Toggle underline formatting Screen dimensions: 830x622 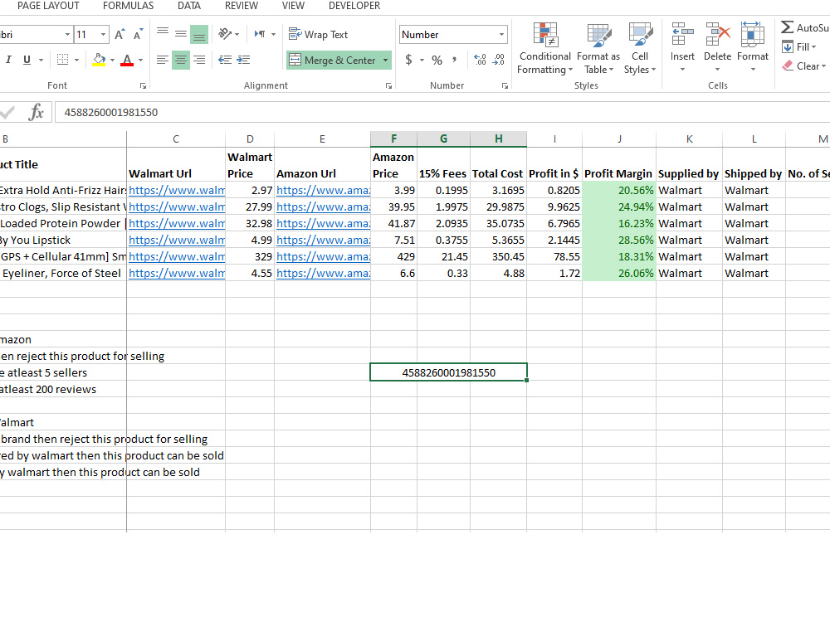pyautogui.click(x=27, y=60)
